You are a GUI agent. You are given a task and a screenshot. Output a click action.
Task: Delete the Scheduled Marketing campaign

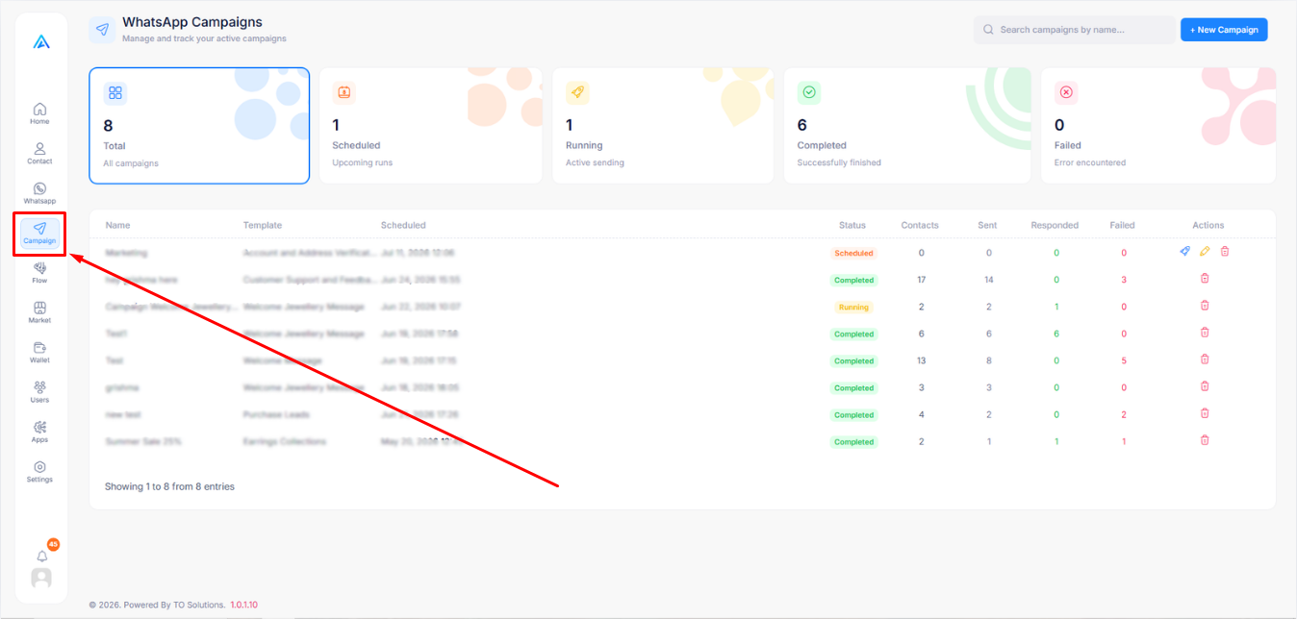[1225, 251]
